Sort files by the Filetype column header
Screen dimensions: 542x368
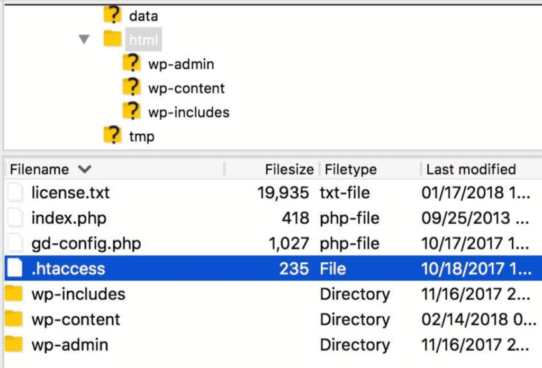coord(350,169)
